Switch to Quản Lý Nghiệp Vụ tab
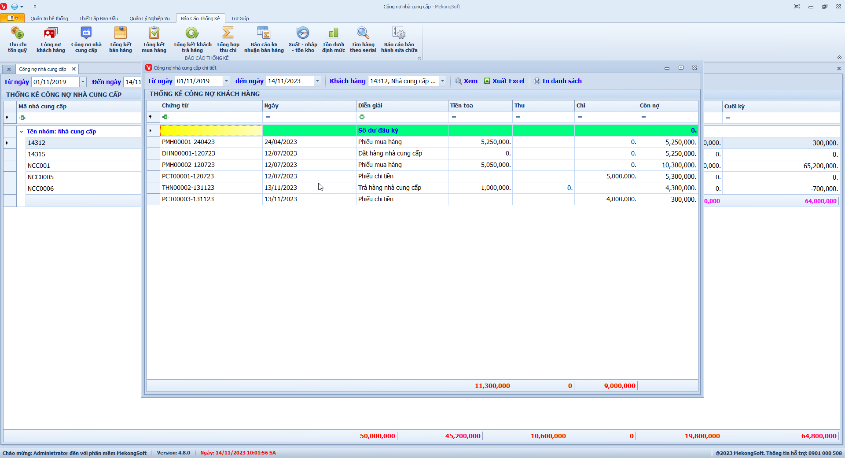Viewport: 845px width, 458px height. [149, 18]
